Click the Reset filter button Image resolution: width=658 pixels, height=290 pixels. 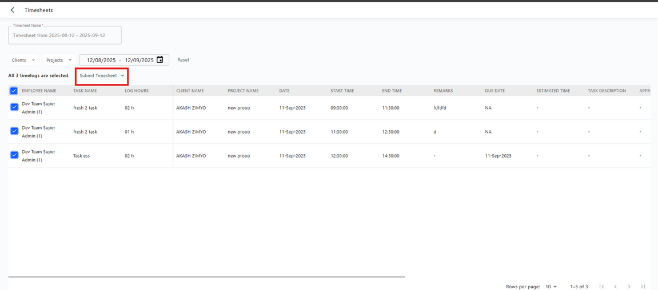click(x=183, y=60)
